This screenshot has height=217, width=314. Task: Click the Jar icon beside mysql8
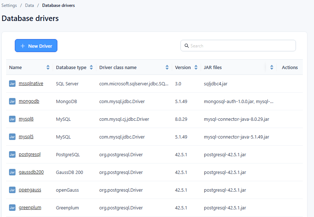(x=12, y=119)
